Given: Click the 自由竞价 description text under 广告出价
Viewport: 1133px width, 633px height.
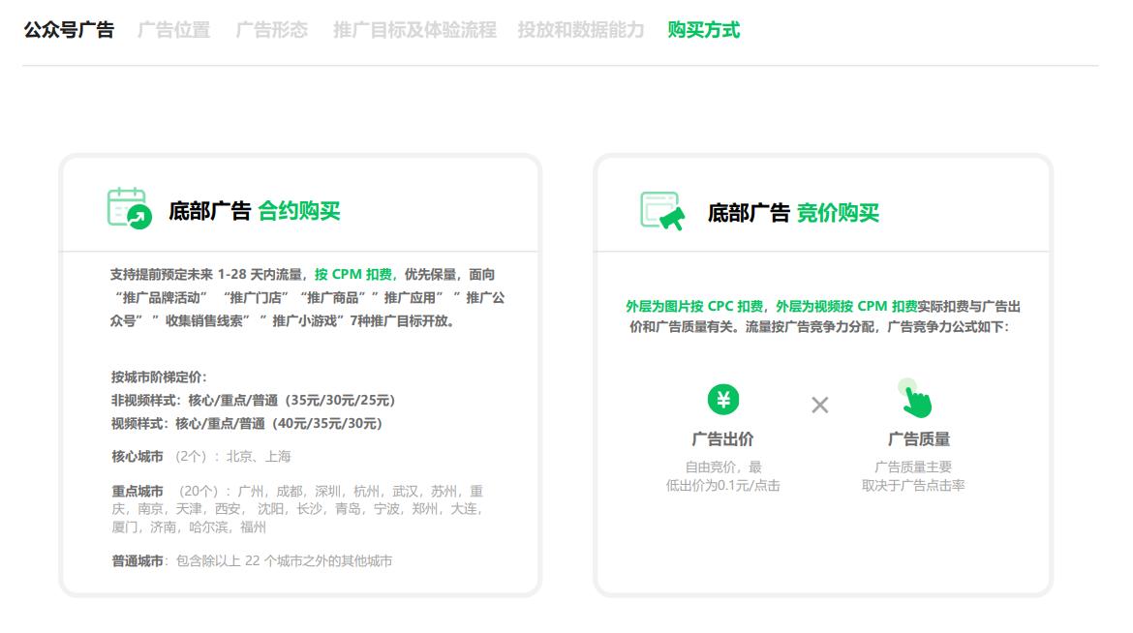Looking at the screenshot, I should click(723, 473).
